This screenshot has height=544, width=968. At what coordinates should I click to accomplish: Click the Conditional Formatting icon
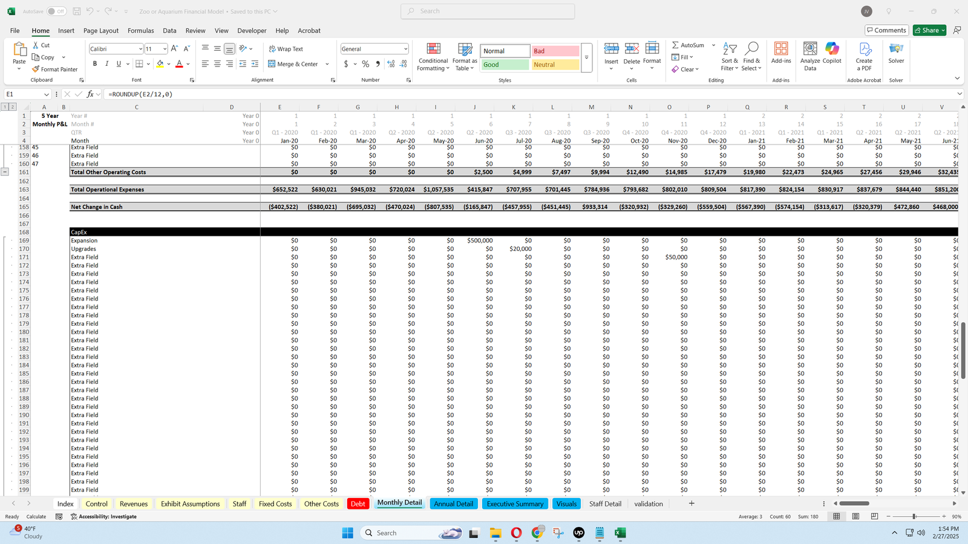tap(433, 50)
